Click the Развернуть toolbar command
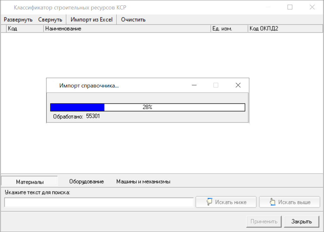Image resolution: width=324 pixels, height=232 pixels. [18, 19]
